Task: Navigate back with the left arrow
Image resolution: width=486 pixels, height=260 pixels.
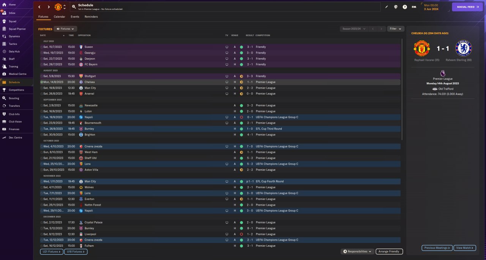Action: tap(39, 7)
